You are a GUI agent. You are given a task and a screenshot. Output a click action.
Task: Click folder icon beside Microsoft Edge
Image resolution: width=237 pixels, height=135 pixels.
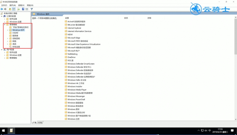click(x=66, y=38)
